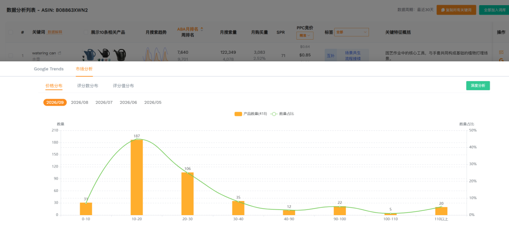Click the 110以上 axis label

[441, 219]
